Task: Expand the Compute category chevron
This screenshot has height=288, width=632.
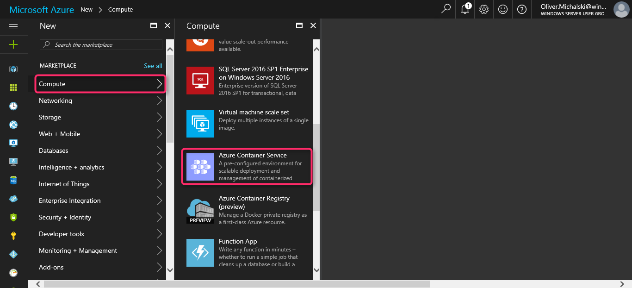Action: [159, 84]
